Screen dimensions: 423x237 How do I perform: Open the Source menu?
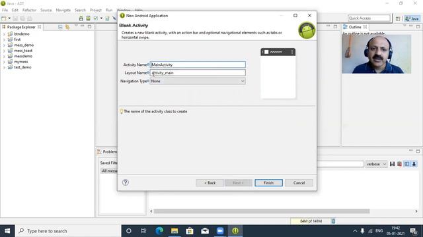point(46,10)
